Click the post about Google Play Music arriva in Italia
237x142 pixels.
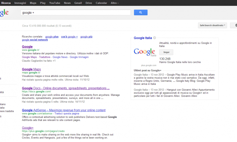click(x=174, y=79)
